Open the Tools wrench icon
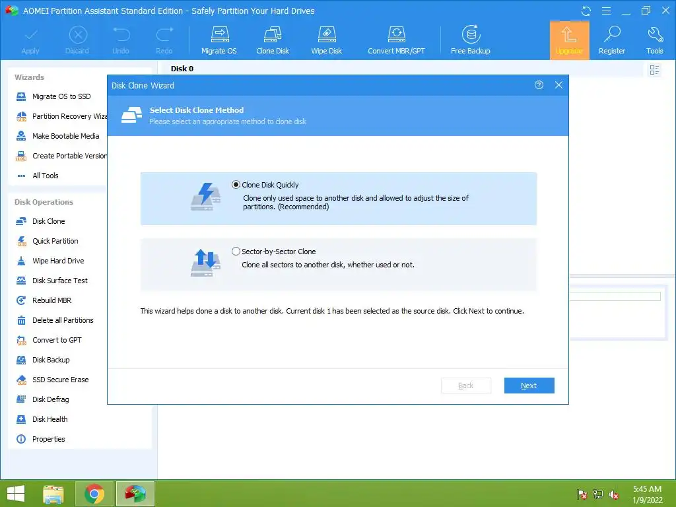This screenshot has width=676, height=507. click(x=654, y=40)
